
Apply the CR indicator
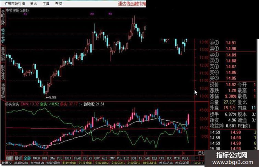point(85,158)
